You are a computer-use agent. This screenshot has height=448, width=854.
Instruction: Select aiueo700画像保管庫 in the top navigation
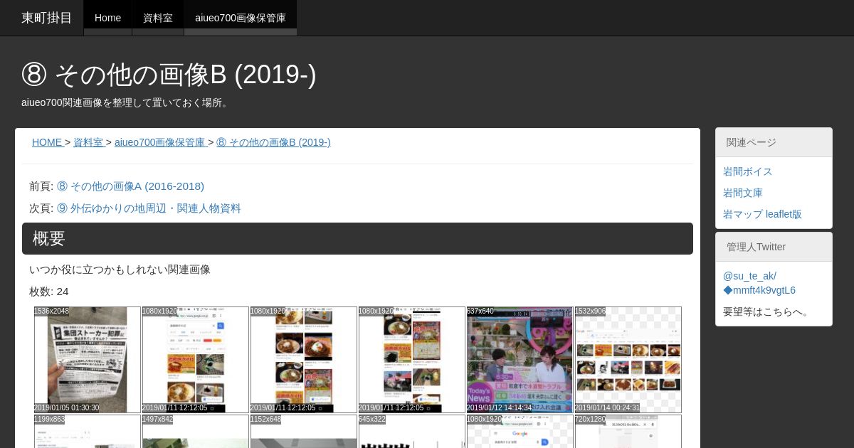pyautogui.click(x=241, y=18)
